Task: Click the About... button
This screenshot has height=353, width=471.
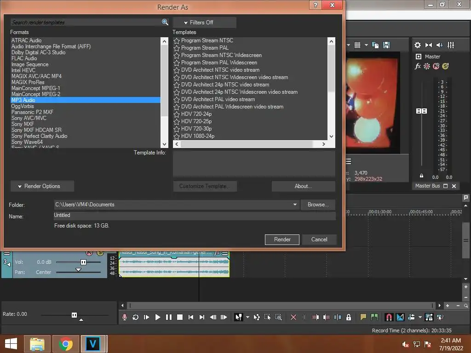Action: click(303, 186)
